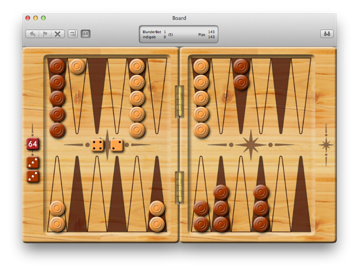This screenshot has height=274, width=359.
Task: Open the settings sliders button
Action: pyautogui.click(x=73, y=34)
